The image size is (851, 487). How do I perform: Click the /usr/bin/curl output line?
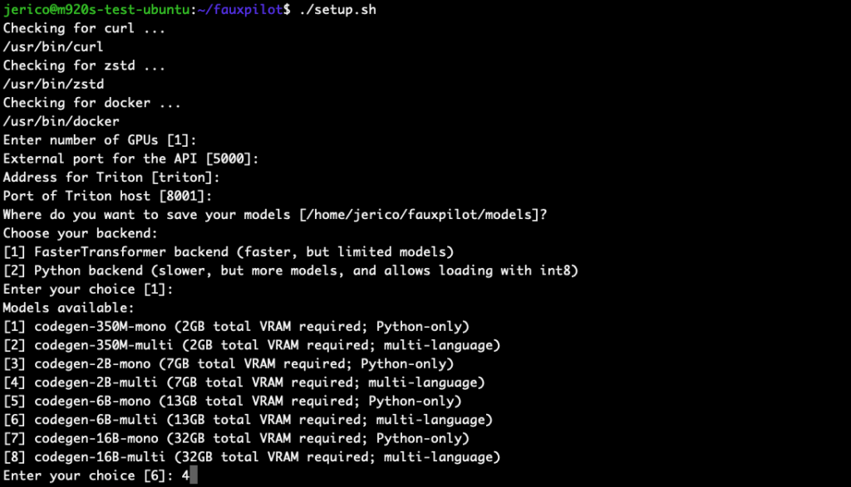pyautogui.click(x=53, y=46)
